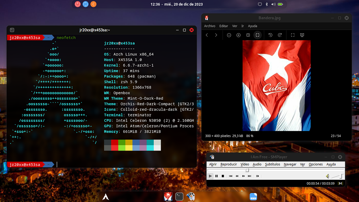Viewport: 359px width, 202px height.
Task: Zoom in on the image in Bandera.jpg viewer
Action: [238, 35]
